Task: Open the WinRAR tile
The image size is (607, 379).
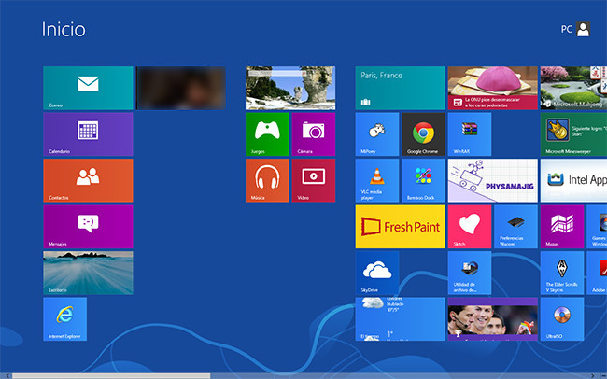Action: tap(470, 133)
